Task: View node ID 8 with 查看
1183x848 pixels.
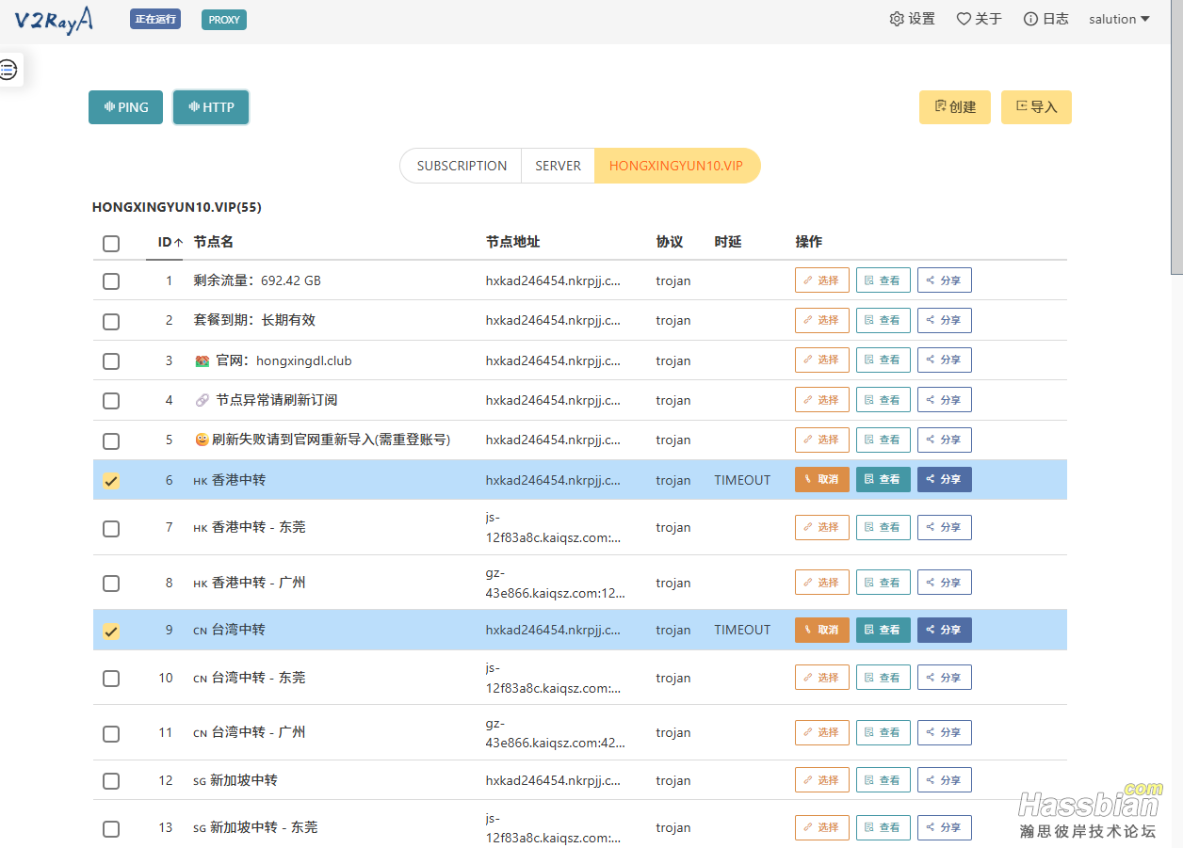Action: pyautogui.click(x=883, y=583)
